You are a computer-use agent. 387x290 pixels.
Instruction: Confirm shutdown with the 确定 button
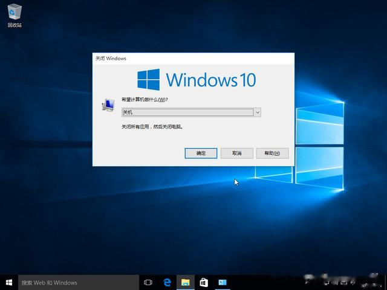coord(201,153)
